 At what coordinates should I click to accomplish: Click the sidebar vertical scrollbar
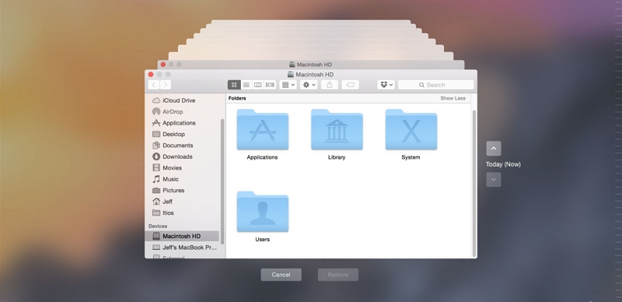[222, 181]
